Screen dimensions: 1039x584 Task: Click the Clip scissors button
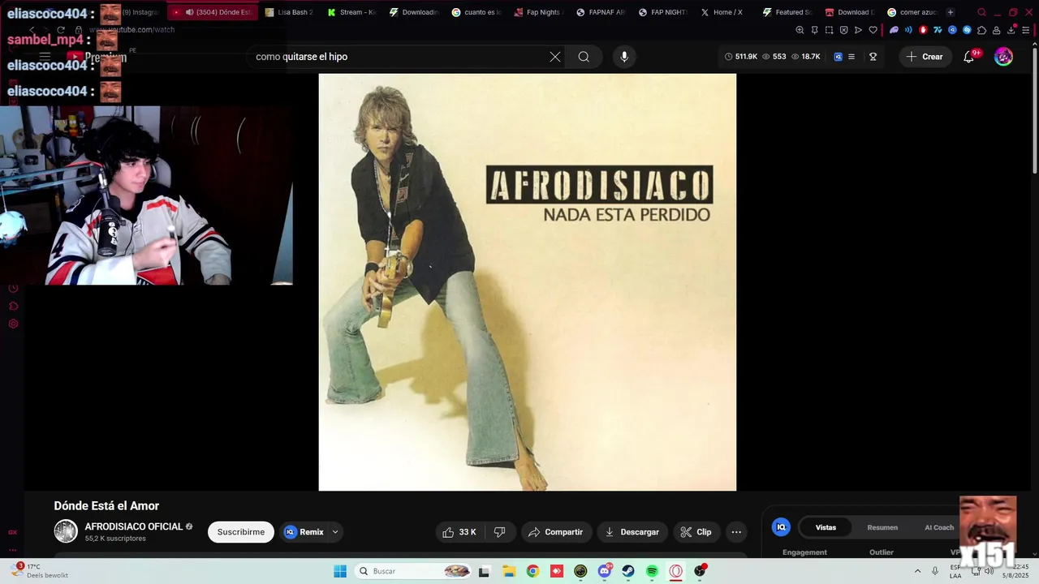[x=696, y=532]
